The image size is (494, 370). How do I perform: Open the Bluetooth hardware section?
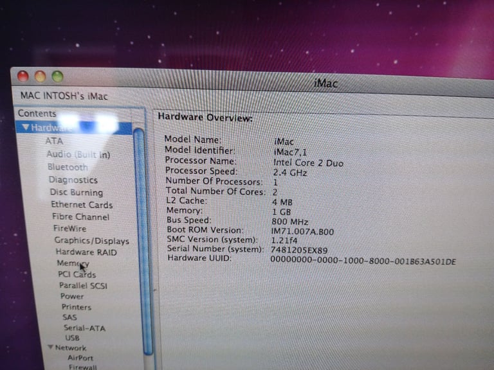coord(68,167)
